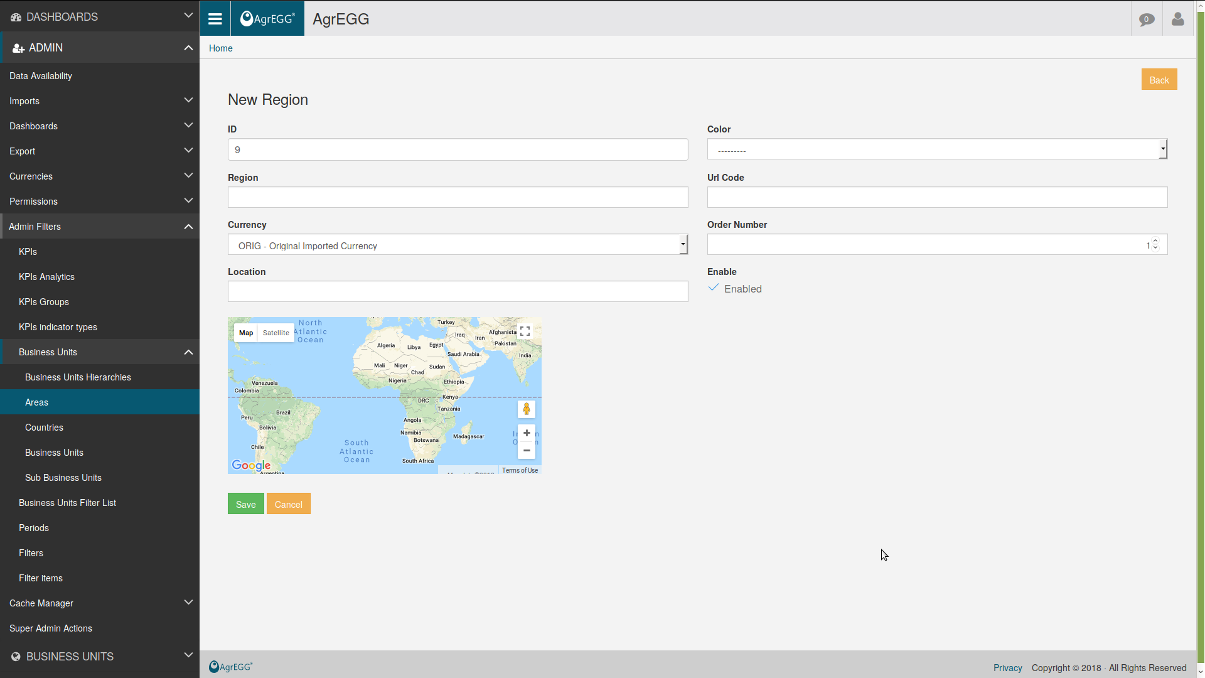Click the Business Units globe icon
The width and height of the screenshot is (1205, 678).
[16, 657]
